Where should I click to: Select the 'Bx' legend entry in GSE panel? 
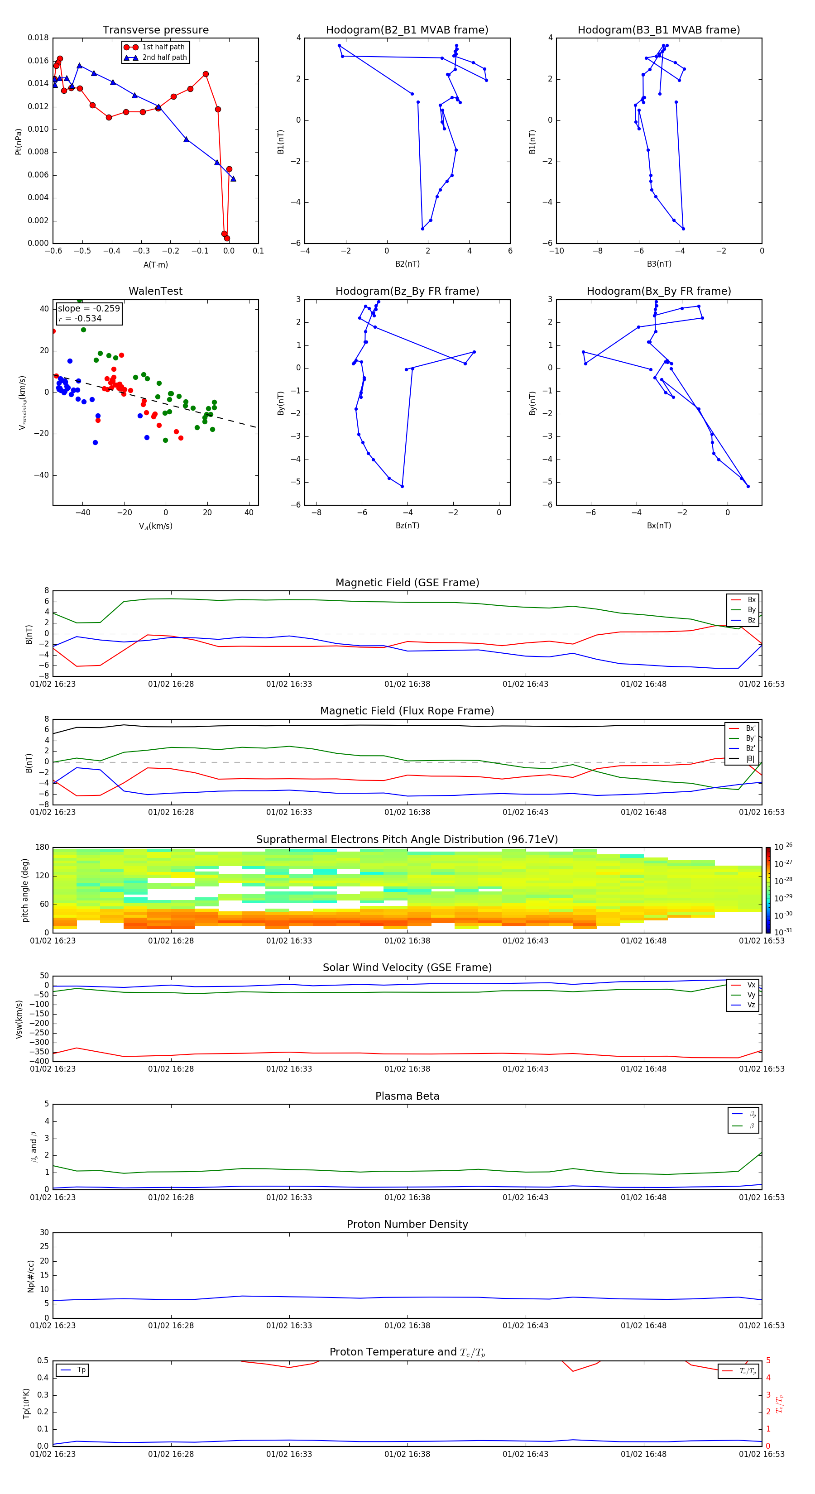pyautogui.click(x=743, y=600)
